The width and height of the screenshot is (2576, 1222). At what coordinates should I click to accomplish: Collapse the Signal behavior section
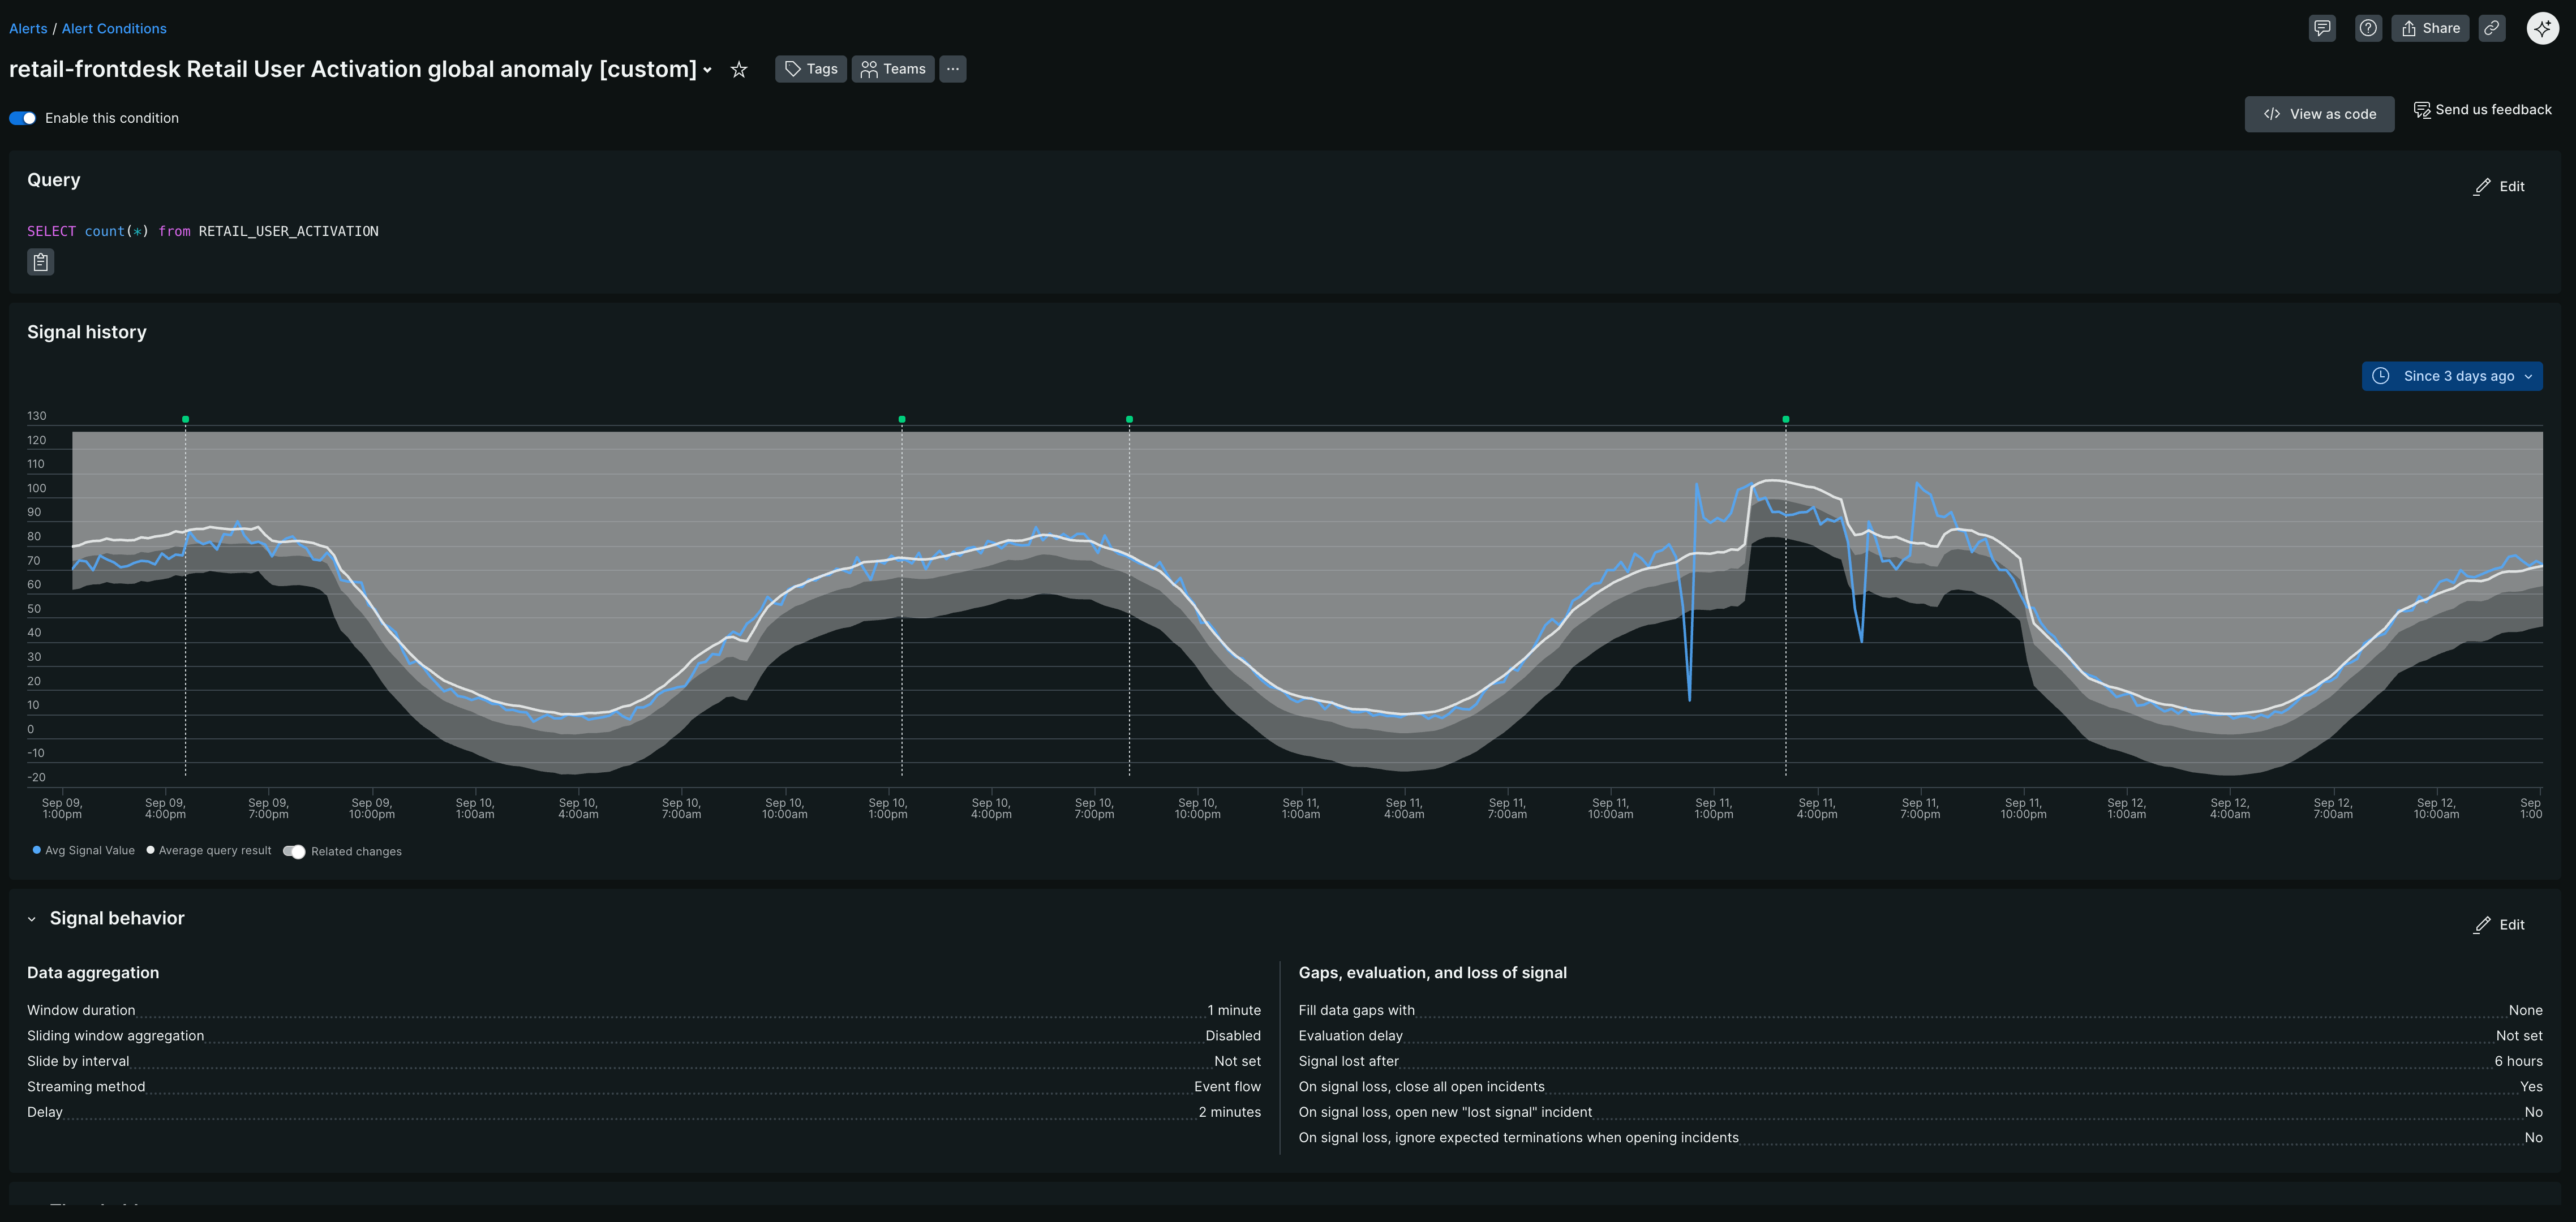coord(32,919)
